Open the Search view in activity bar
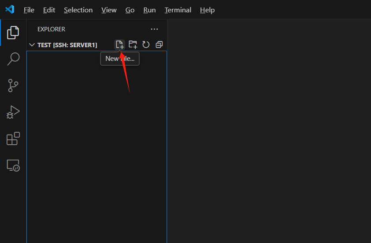 tap(13, 59)
